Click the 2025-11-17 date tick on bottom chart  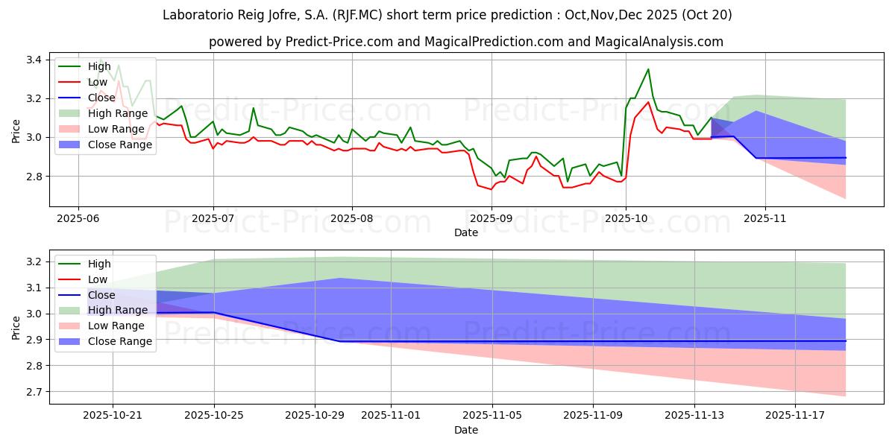point(795,416)
